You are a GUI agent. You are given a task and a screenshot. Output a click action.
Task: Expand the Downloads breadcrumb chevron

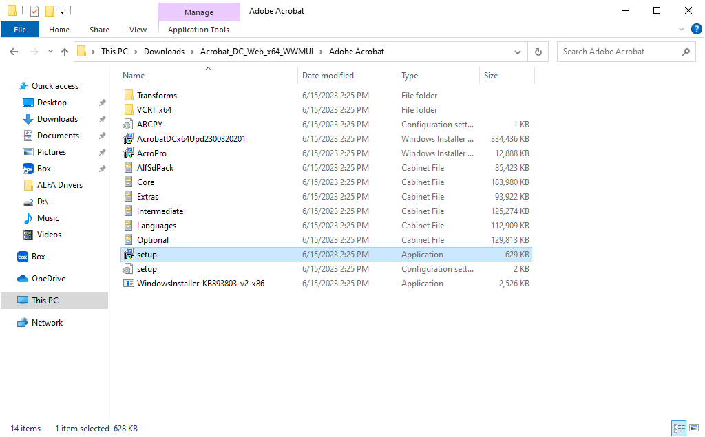pos(193,52)
